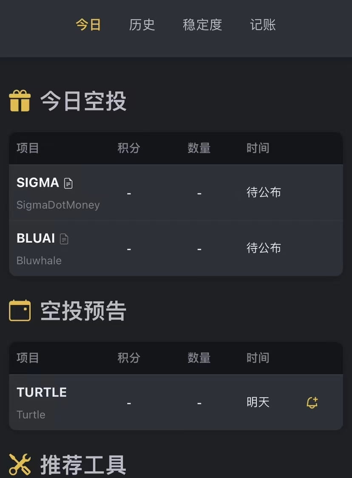Screen dimensions: 352x478
Task: Click 待公布 time in the BLUAI row
Action: tap(264, 248)
